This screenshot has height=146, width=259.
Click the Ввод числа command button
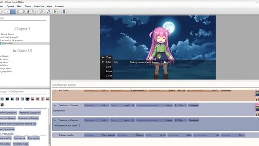(x=19, y=138)
